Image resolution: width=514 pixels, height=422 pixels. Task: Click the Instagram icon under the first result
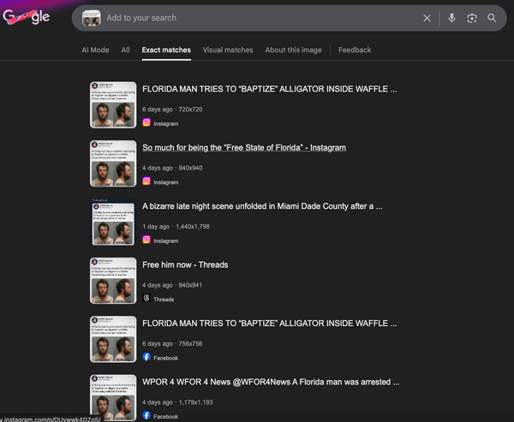coord(146,123)
